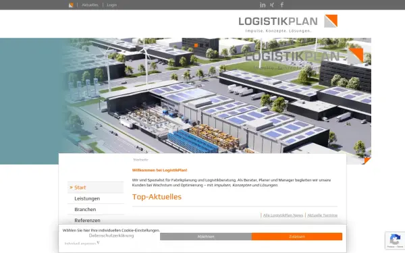Select Start in the side navigation
This screenshot has height=253, width=405.
coord(96,188)
